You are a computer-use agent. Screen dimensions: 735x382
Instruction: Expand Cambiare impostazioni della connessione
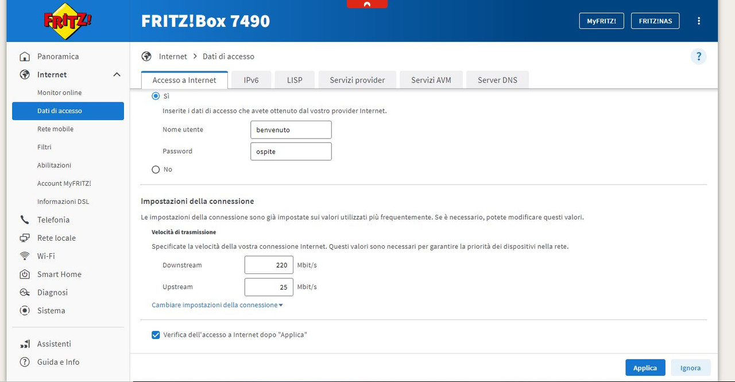217,305
